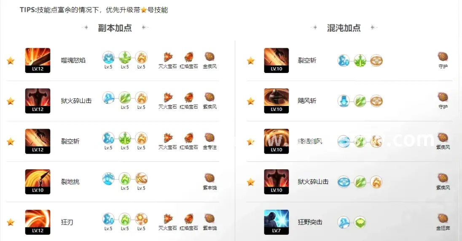Click the 灭火宝石 gem in 狂刃 row
The image size is (462, 241).
click(168, 219)
